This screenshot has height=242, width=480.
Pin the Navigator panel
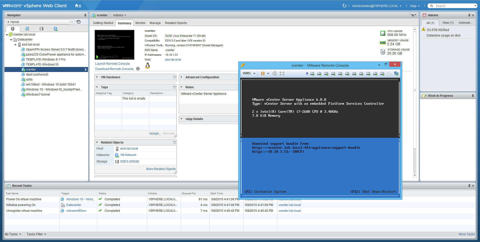(x=85, y=15)
